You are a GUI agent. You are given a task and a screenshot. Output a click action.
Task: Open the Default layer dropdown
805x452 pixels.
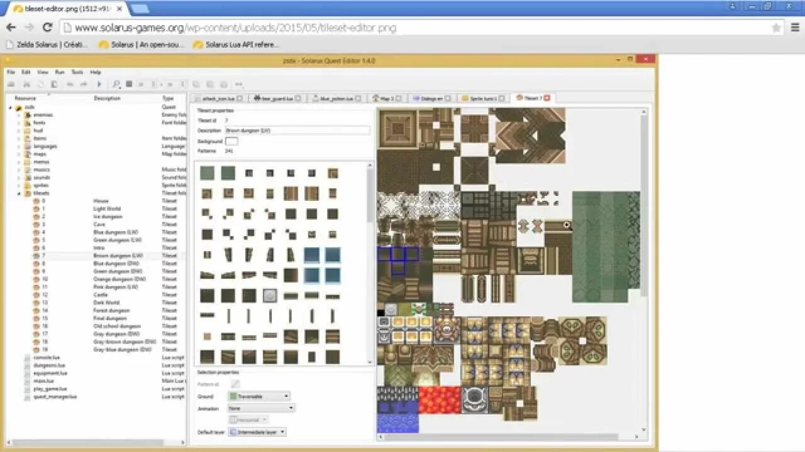coord(257,432)
